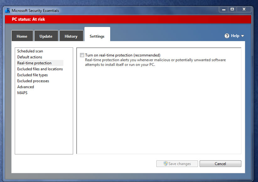The image size is (258, 182).
Task: Click the Microsoft Security Essentials title bar icon
Action: click(8, 11)
